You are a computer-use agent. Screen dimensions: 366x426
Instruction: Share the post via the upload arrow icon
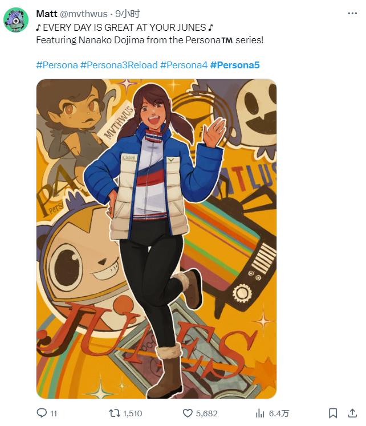coord(352,413)
